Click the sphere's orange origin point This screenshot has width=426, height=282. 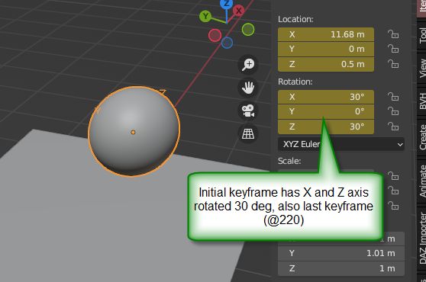tap(133, 133)
